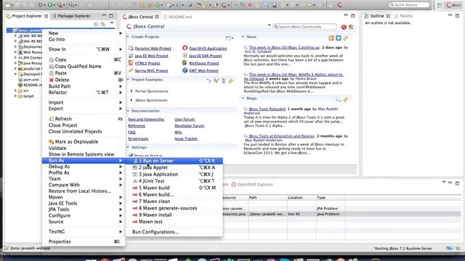The height and width of the screenshot is (261, 465).
Task: Open the Java EE EAR Project link
Action: [x=205, y=56]
